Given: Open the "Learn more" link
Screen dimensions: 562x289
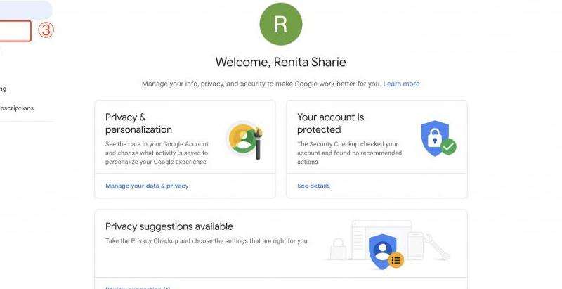Looking at the screenshot, I should 401,84.
